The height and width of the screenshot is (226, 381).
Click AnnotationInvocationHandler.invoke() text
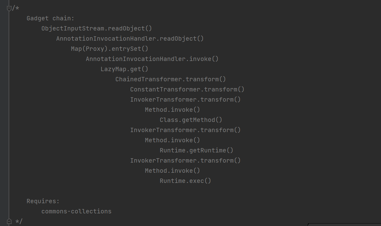tap(152, 59)
